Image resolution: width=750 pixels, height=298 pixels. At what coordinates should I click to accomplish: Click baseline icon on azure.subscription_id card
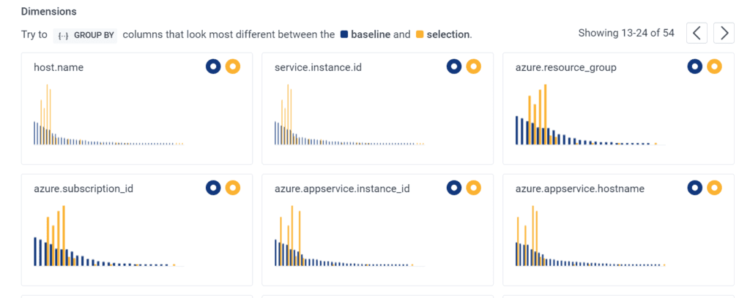213,188
